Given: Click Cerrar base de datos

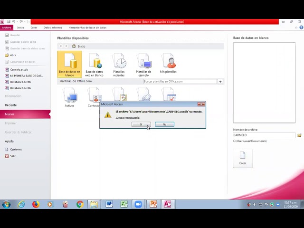Looking at the screenshot, I should point(20,62).
